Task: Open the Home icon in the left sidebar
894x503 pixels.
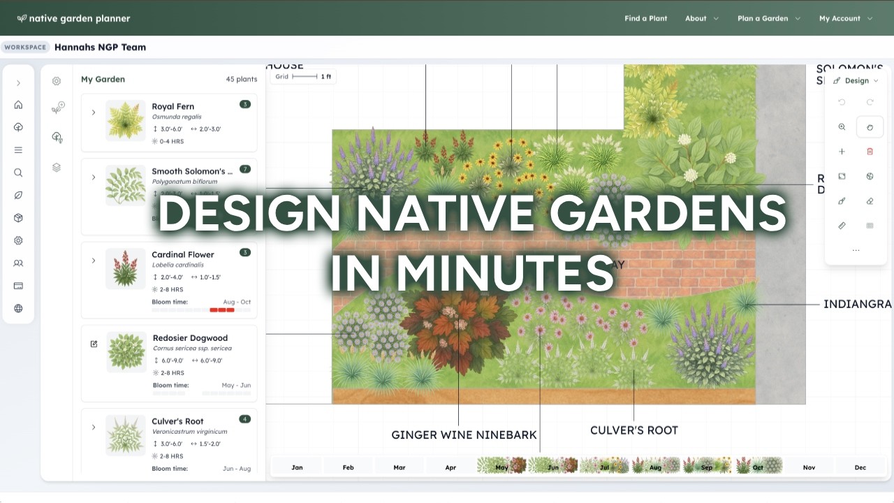Action: click(x=18, y=105)
